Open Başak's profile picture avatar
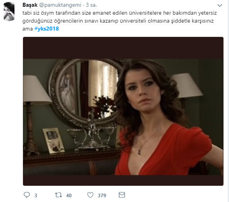The image size is (229, 202). coord(9,12)
